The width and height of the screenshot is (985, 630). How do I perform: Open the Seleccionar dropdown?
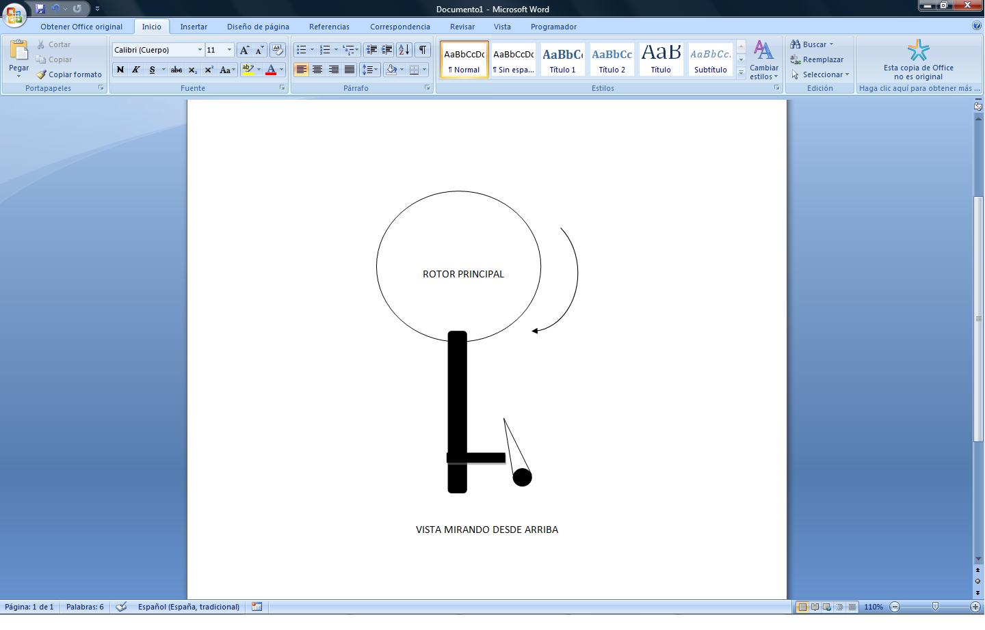pyautogui.click(x=820, y=74)
